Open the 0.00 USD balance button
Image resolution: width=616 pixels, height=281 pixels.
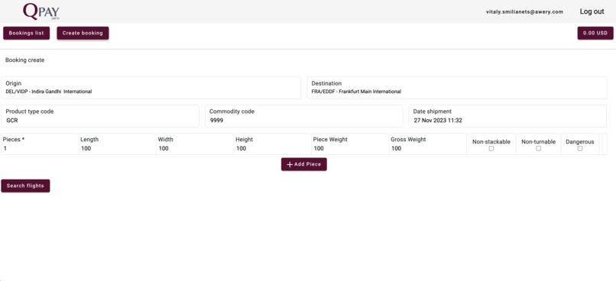pos(595,34)
